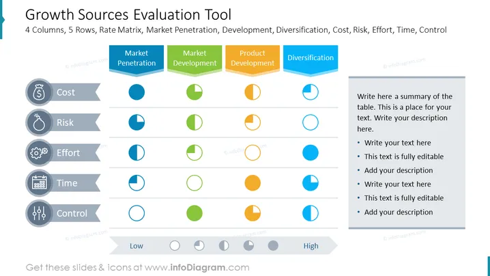
Task: Select the Control sliders icon
Action: tap(39, 213)
